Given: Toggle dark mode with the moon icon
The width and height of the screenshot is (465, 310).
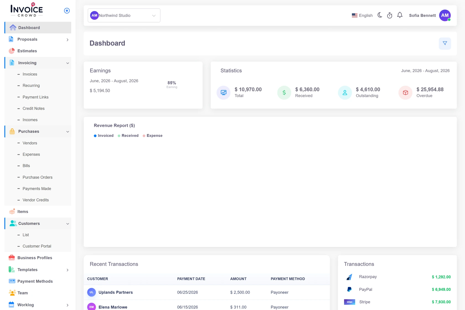Looking at the screenshot, I should pyautogui.click(x=380, y=15).
